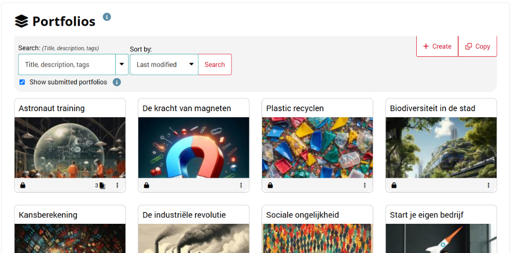Click the Copy button
The height and width of the screenshot is (253, 512).
point(478,47)
